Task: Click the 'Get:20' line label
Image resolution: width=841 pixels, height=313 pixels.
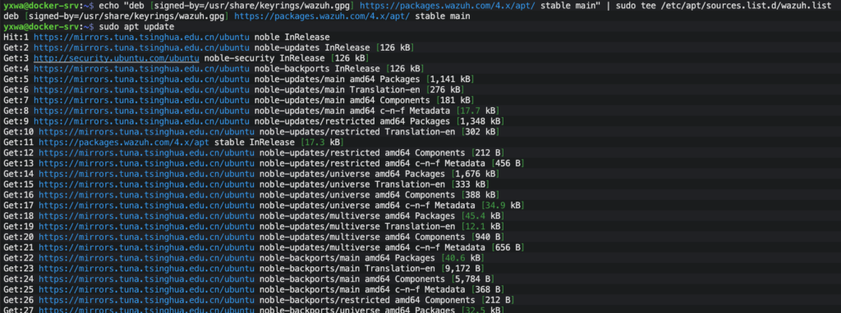Action: point(19,237)
